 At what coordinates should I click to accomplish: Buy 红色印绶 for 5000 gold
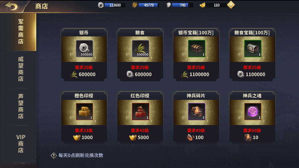140,137
